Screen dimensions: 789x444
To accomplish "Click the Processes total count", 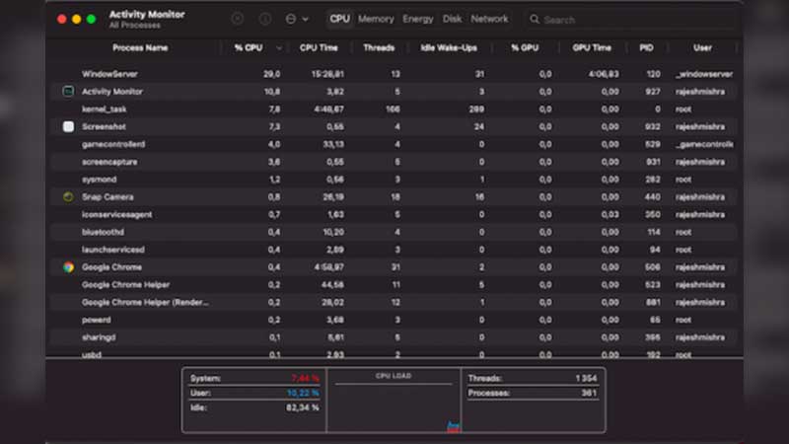I will pos(589,393).
